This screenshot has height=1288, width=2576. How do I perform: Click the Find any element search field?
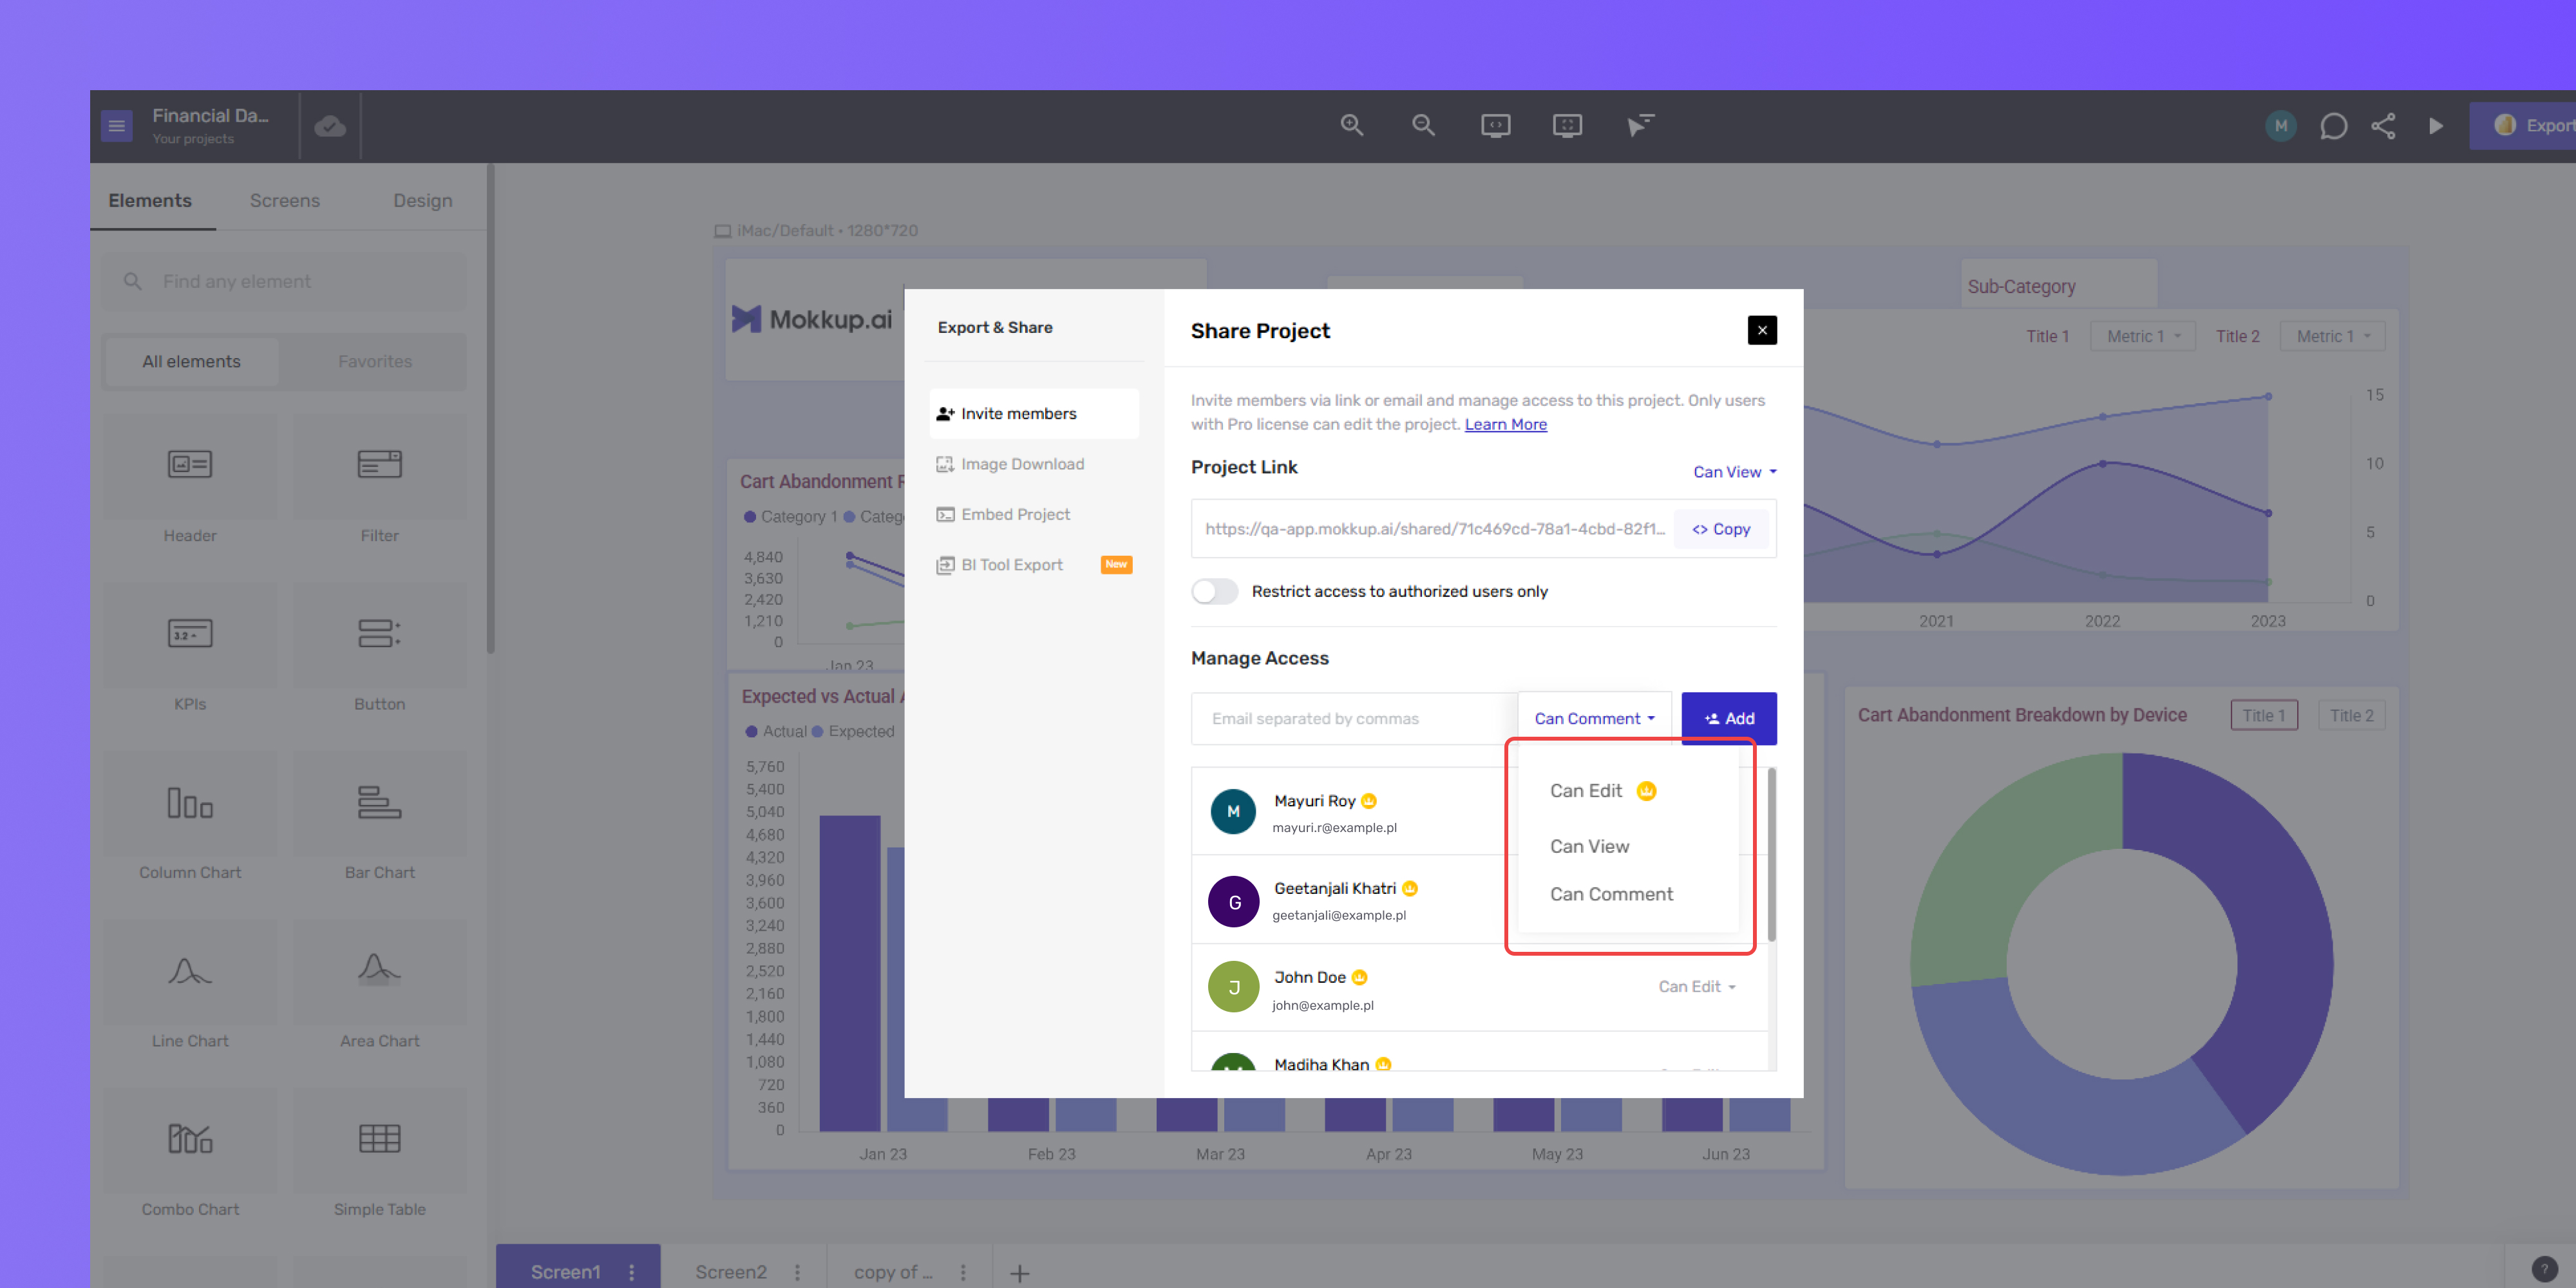285,281
